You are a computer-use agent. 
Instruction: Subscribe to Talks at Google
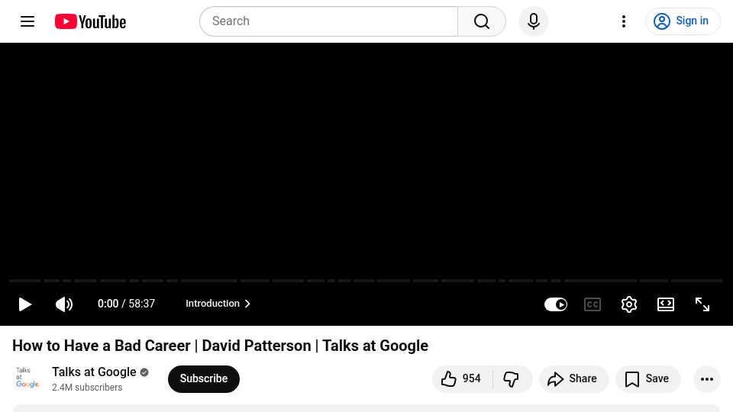tap(204, 379)
